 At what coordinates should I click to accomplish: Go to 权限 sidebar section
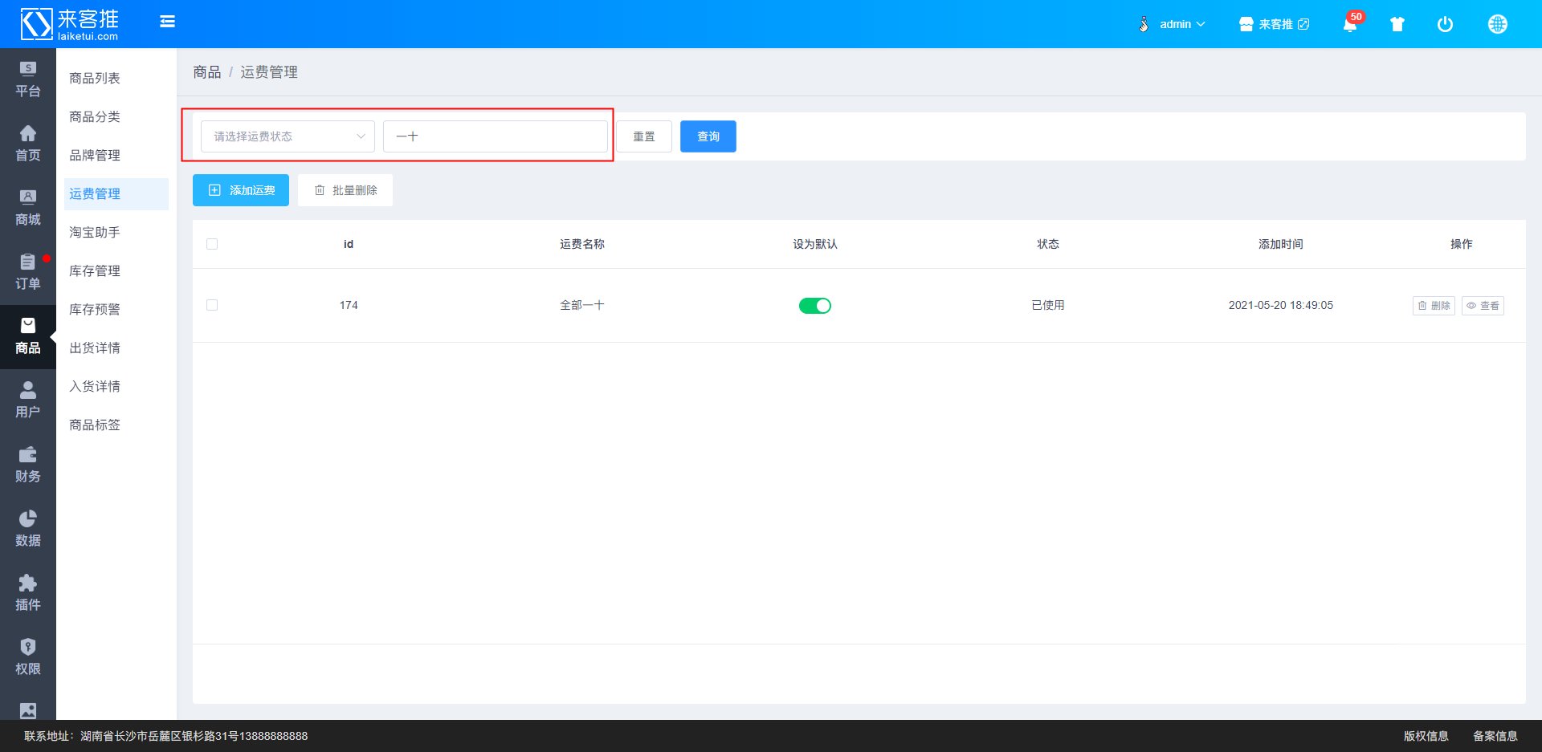28,658
